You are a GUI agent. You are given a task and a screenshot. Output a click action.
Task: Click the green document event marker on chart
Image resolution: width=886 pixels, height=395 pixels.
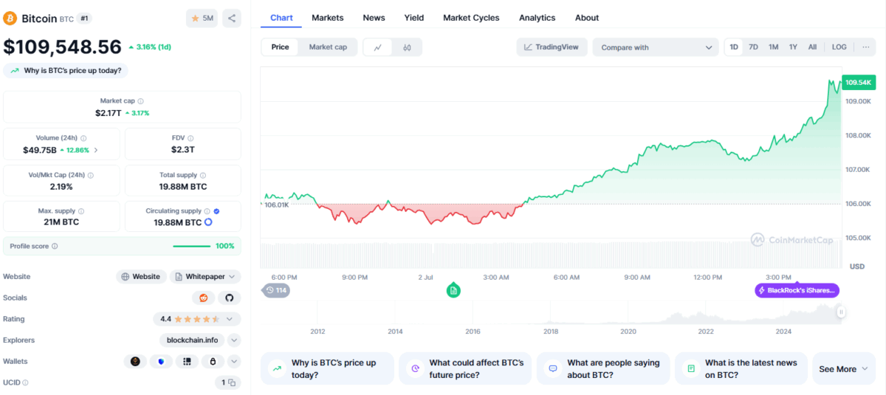[453, 291]
